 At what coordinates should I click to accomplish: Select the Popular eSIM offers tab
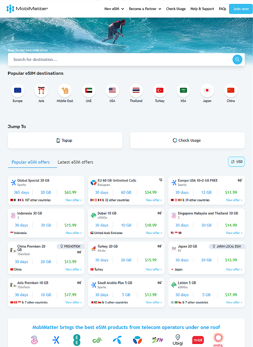coord(31,162)
